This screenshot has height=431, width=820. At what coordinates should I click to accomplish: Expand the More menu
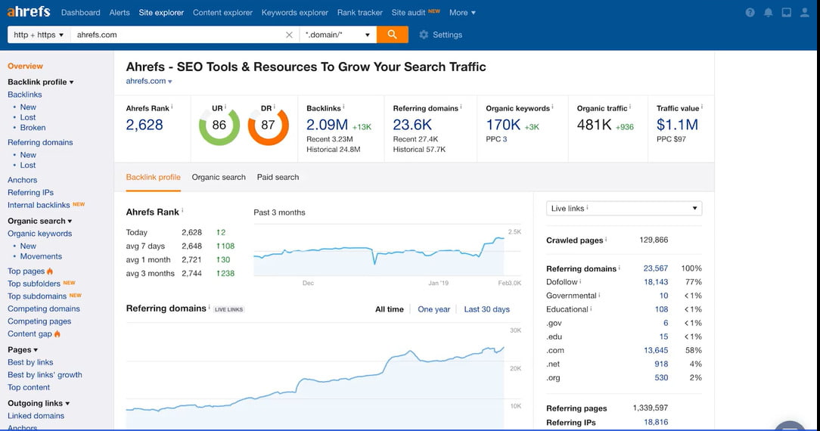click(462, 13)
